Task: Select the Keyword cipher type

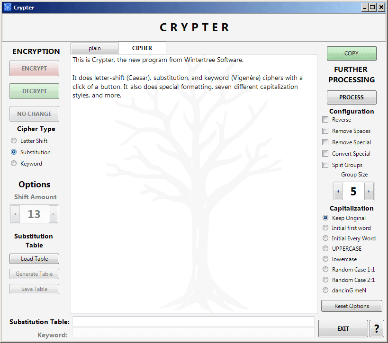Action: coord(14,163)
